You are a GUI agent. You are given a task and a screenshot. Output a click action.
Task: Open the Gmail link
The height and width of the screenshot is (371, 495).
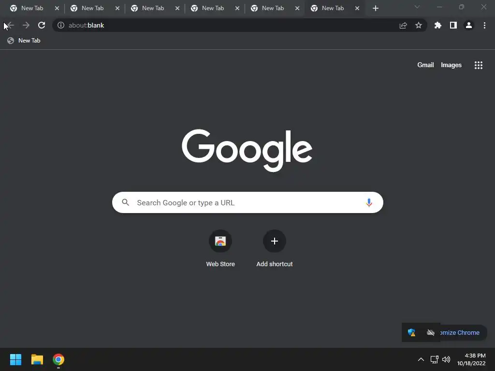(425, 65)
